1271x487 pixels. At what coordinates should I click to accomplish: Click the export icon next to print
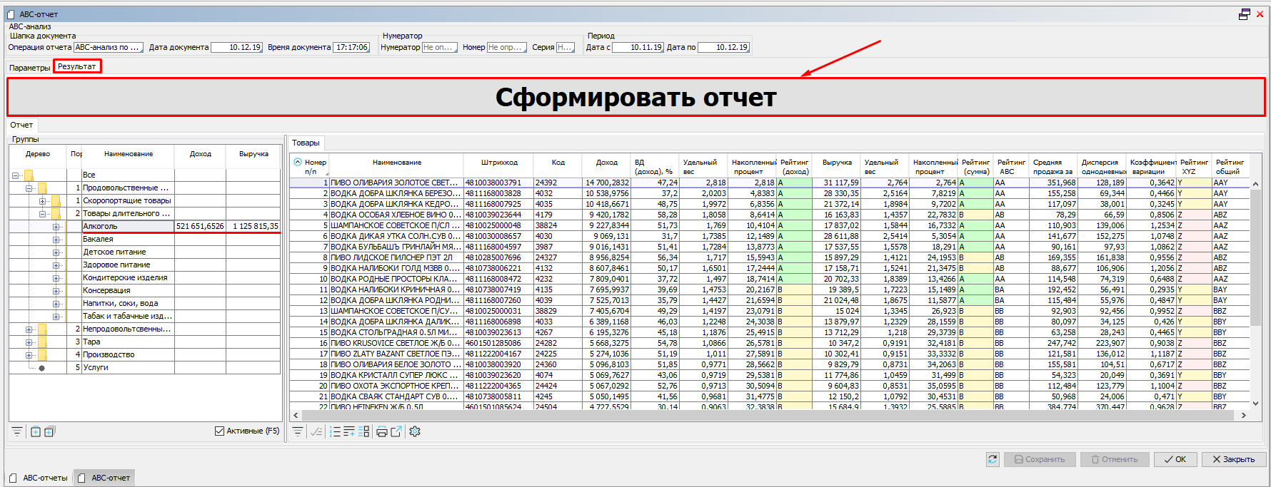pos(396,431)
